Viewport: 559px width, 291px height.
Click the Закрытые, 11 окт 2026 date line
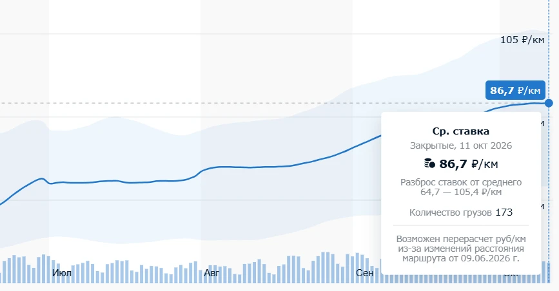460,145
